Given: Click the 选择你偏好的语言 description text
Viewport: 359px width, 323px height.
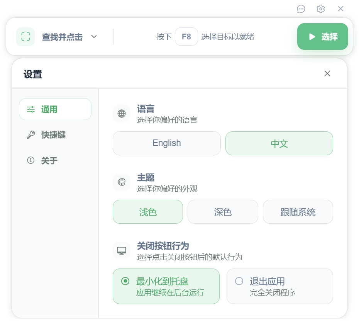Looking at the screenshot, I should [x=167, y=120].
